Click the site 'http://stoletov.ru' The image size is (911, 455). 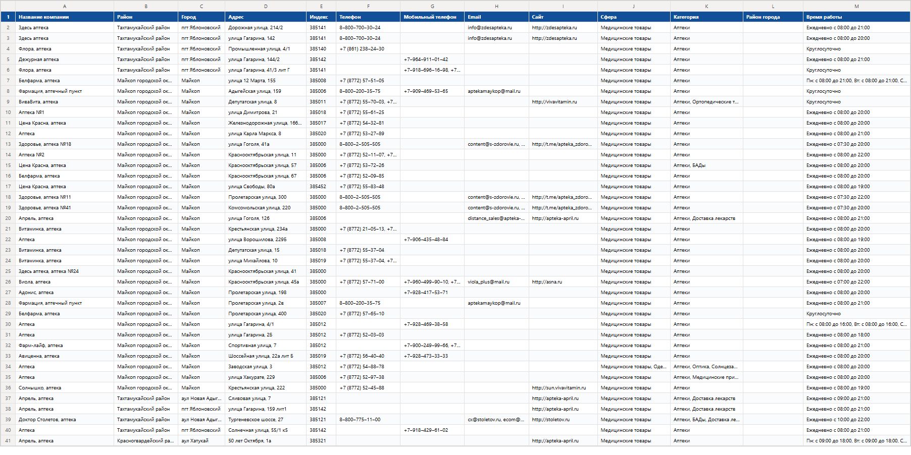563,419
